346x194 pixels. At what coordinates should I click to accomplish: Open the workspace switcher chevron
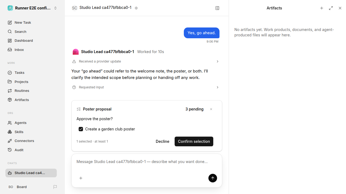pos(55,8)
